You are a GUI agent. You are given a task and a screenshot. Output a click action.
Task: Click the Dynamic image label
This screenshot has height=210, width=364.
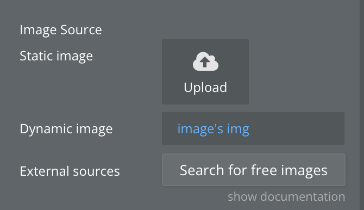pyautogui.click(x=66, y=129)
